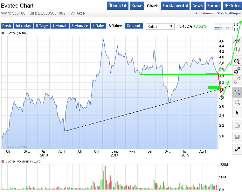Print the chart with printer icon
Viewport: 242px width, 192px height.
[237, 125]
